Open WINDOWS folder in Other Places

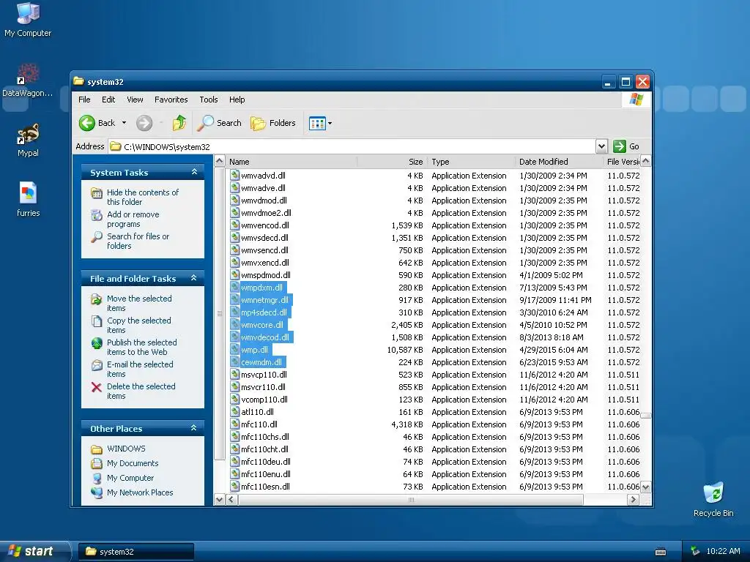(126, 449)
